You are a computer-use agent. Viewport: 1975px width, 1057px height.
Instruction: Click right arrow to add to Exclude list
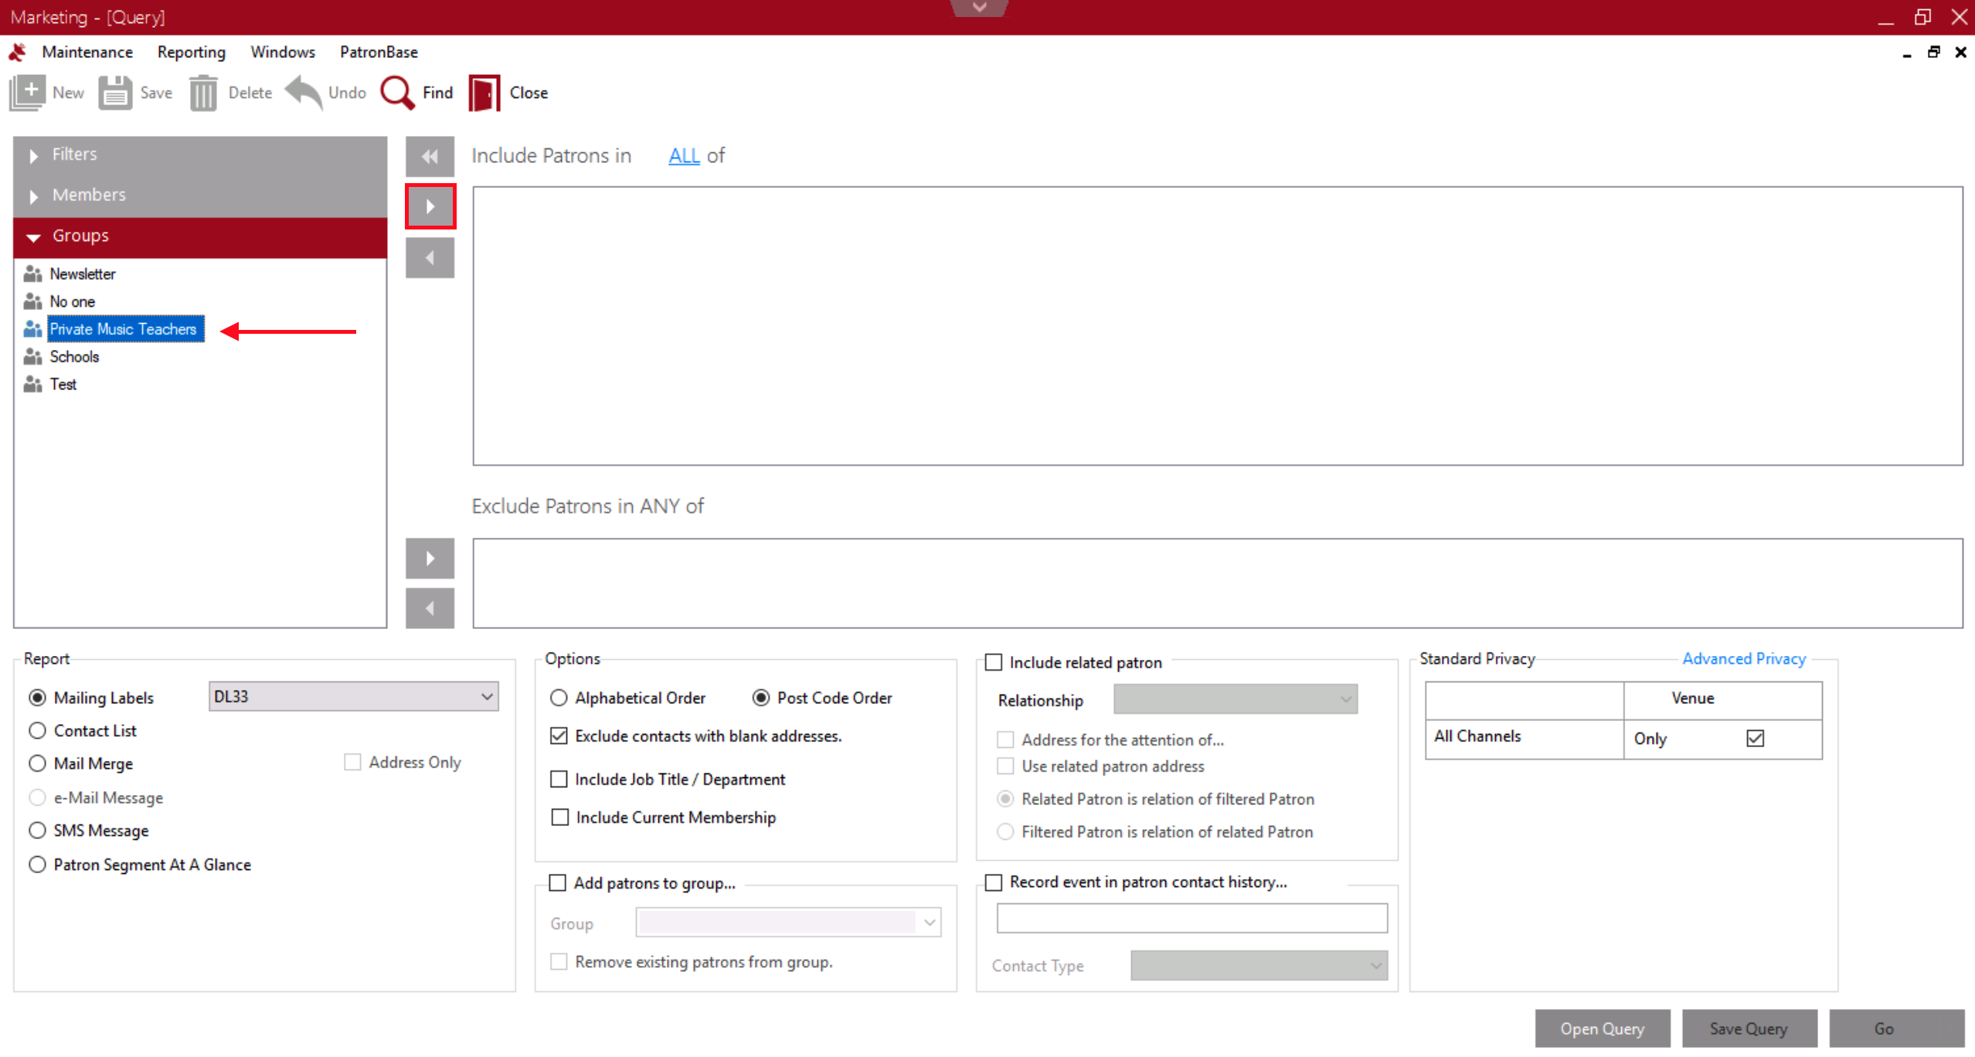(430, 558)
